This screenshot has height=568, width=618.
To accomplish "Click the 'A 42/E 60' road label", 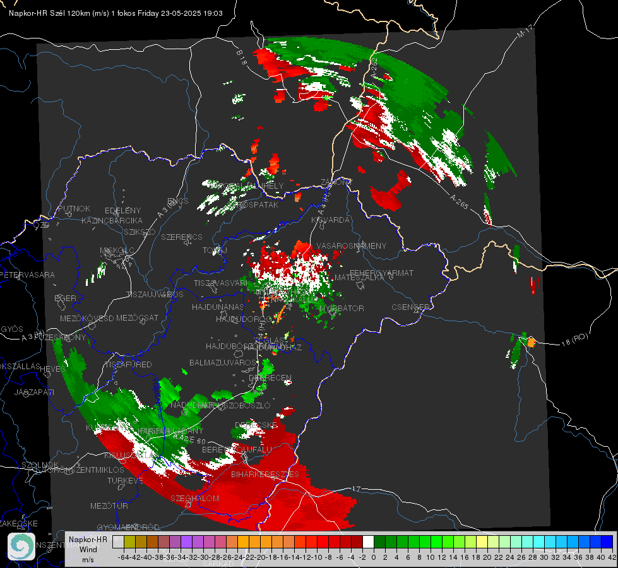I will [x=189, y=439].
